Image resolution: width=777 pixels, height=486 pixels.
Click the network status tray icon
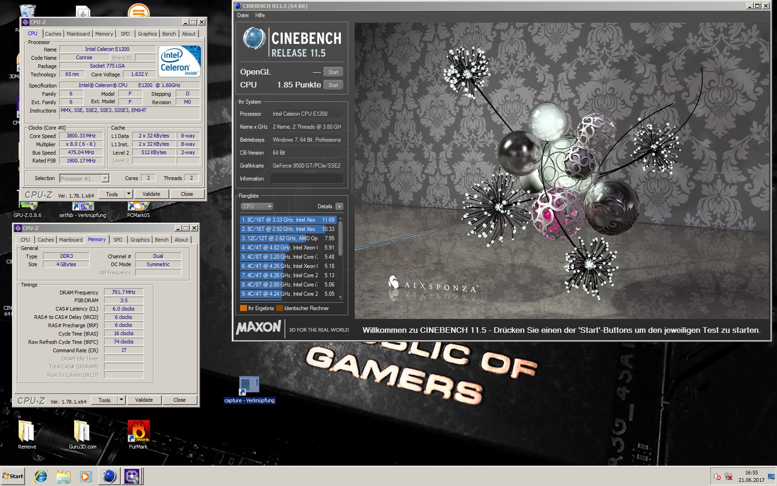coord(729,476)
